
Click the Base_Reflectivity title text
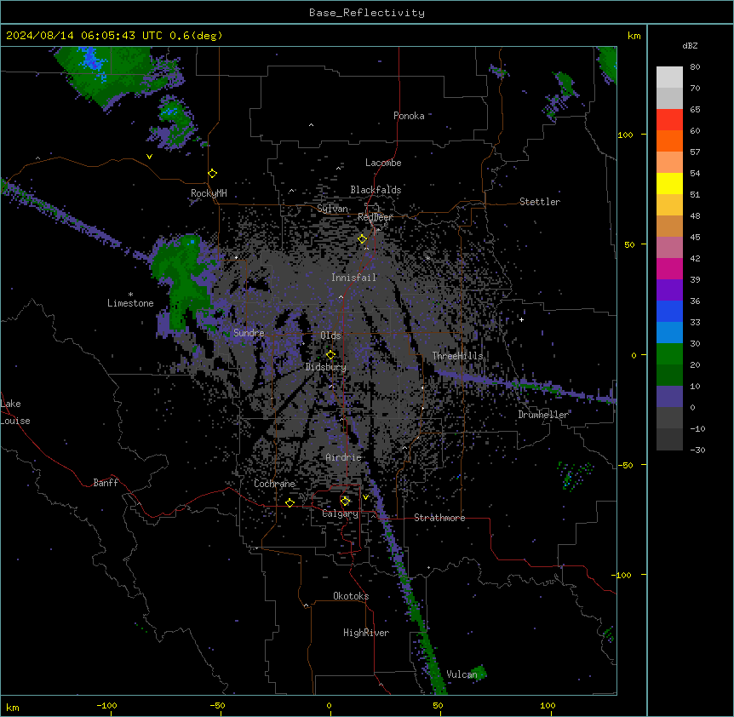367,13
